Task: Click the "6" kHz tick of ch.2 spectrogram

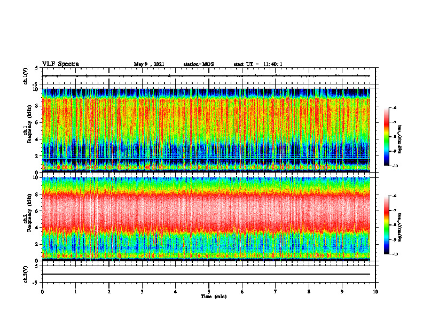Action: click(x=37, y=211)
